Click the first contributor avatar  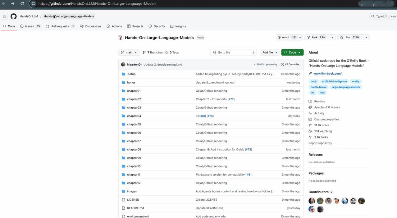[x=312, y=201]
